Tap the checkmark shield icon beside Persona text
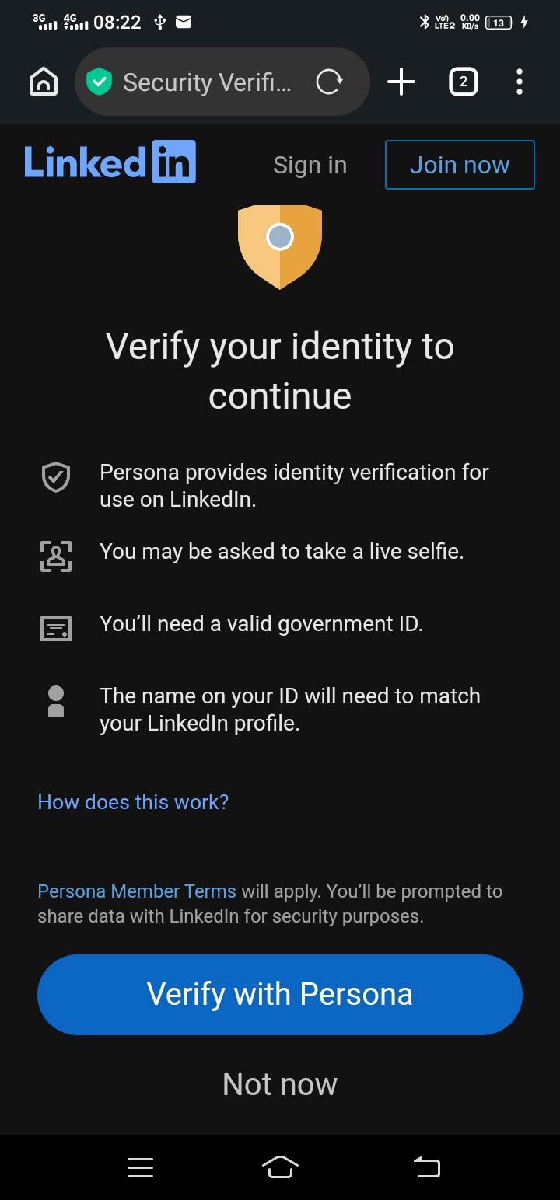560x1200 pixels. pos(56,477)
